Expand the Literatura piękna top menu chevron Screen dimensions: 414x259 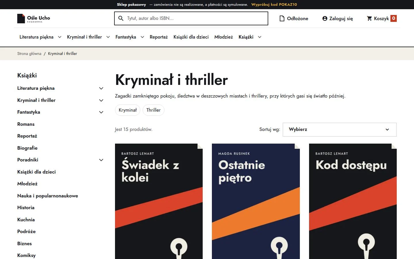[60, 37]
